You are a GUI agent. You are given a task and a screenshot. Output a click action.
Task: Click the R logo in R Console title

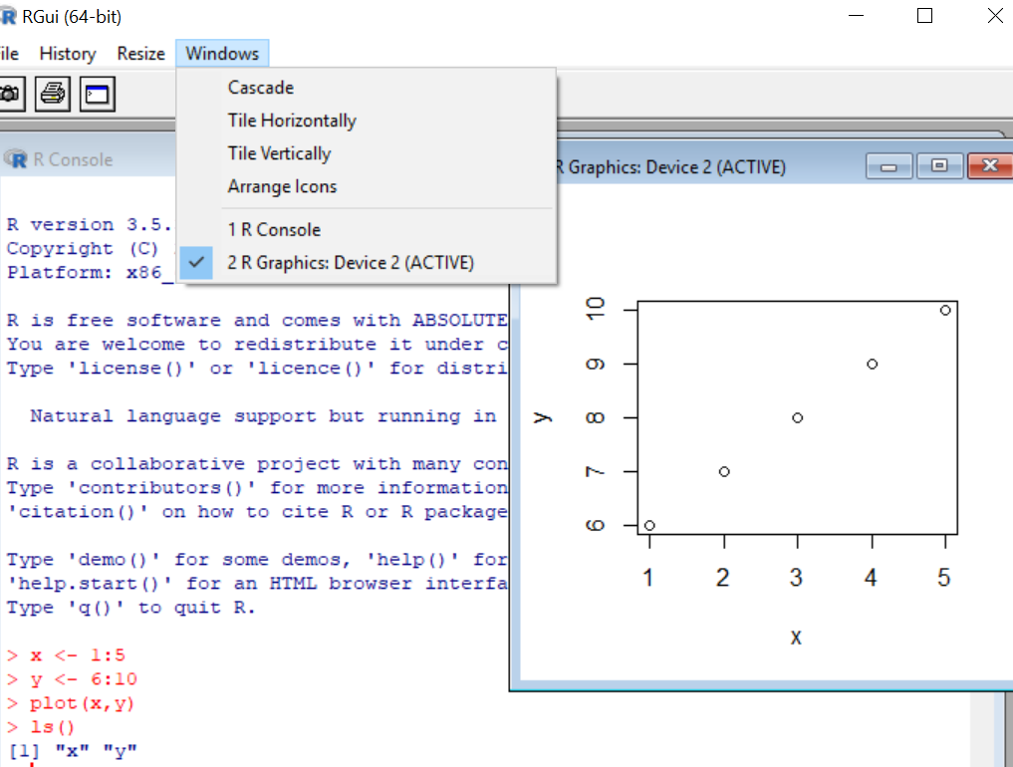click(x=17, y=159)
